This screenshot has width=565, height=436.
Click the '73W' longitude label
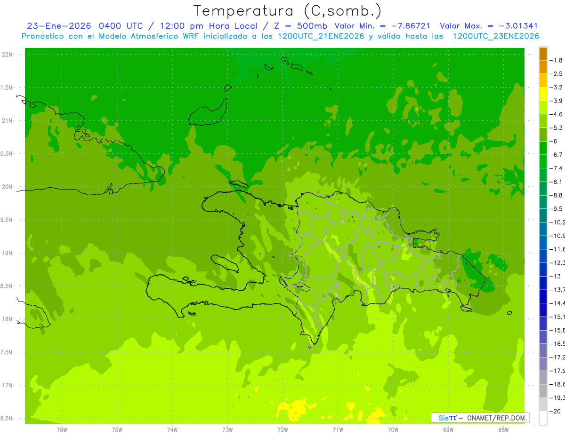227,429
